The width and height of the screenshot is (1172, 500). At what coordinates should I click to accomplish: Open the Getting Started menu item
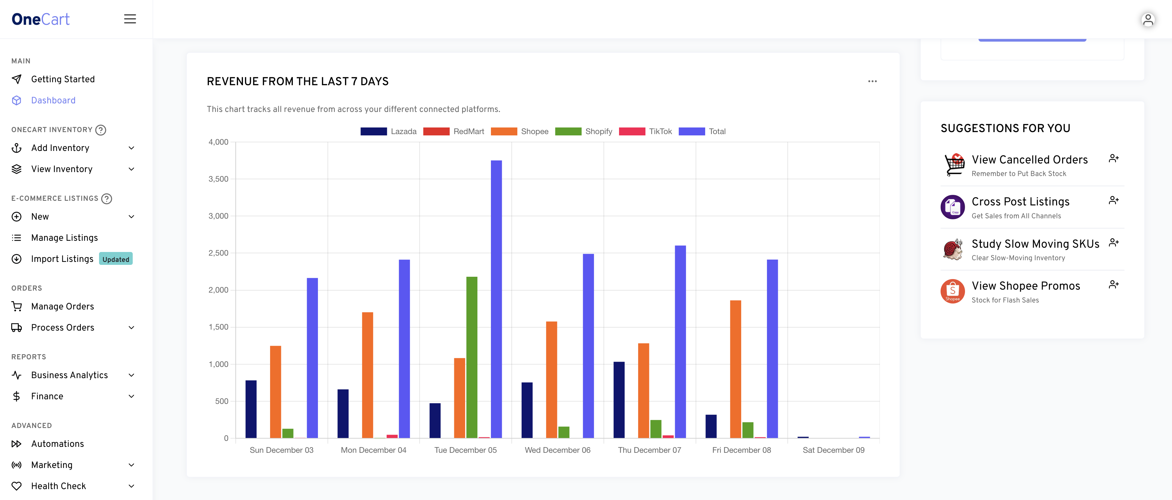(x=63, y=79)
